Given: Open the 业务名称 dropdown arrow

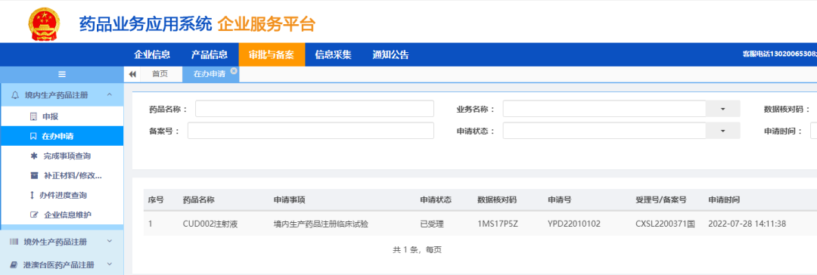Looking at the screenshot, I should tap(722, 109).
